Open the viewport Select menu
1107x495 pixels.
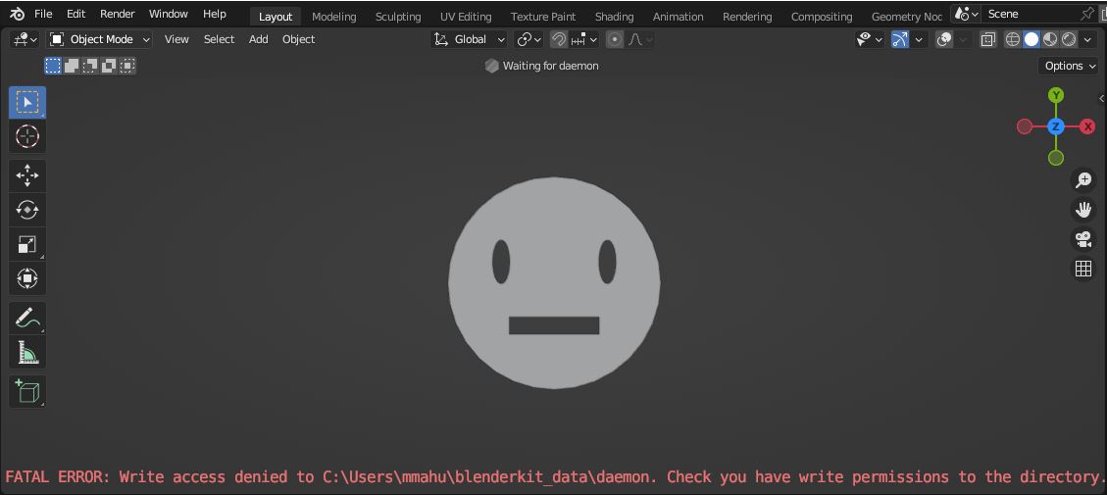219,39
